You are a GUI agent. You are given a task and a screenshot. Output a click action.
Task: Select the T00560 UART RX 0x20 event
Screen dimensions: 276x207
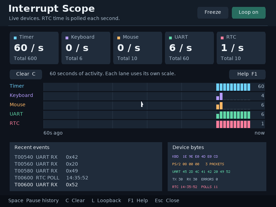46,164
